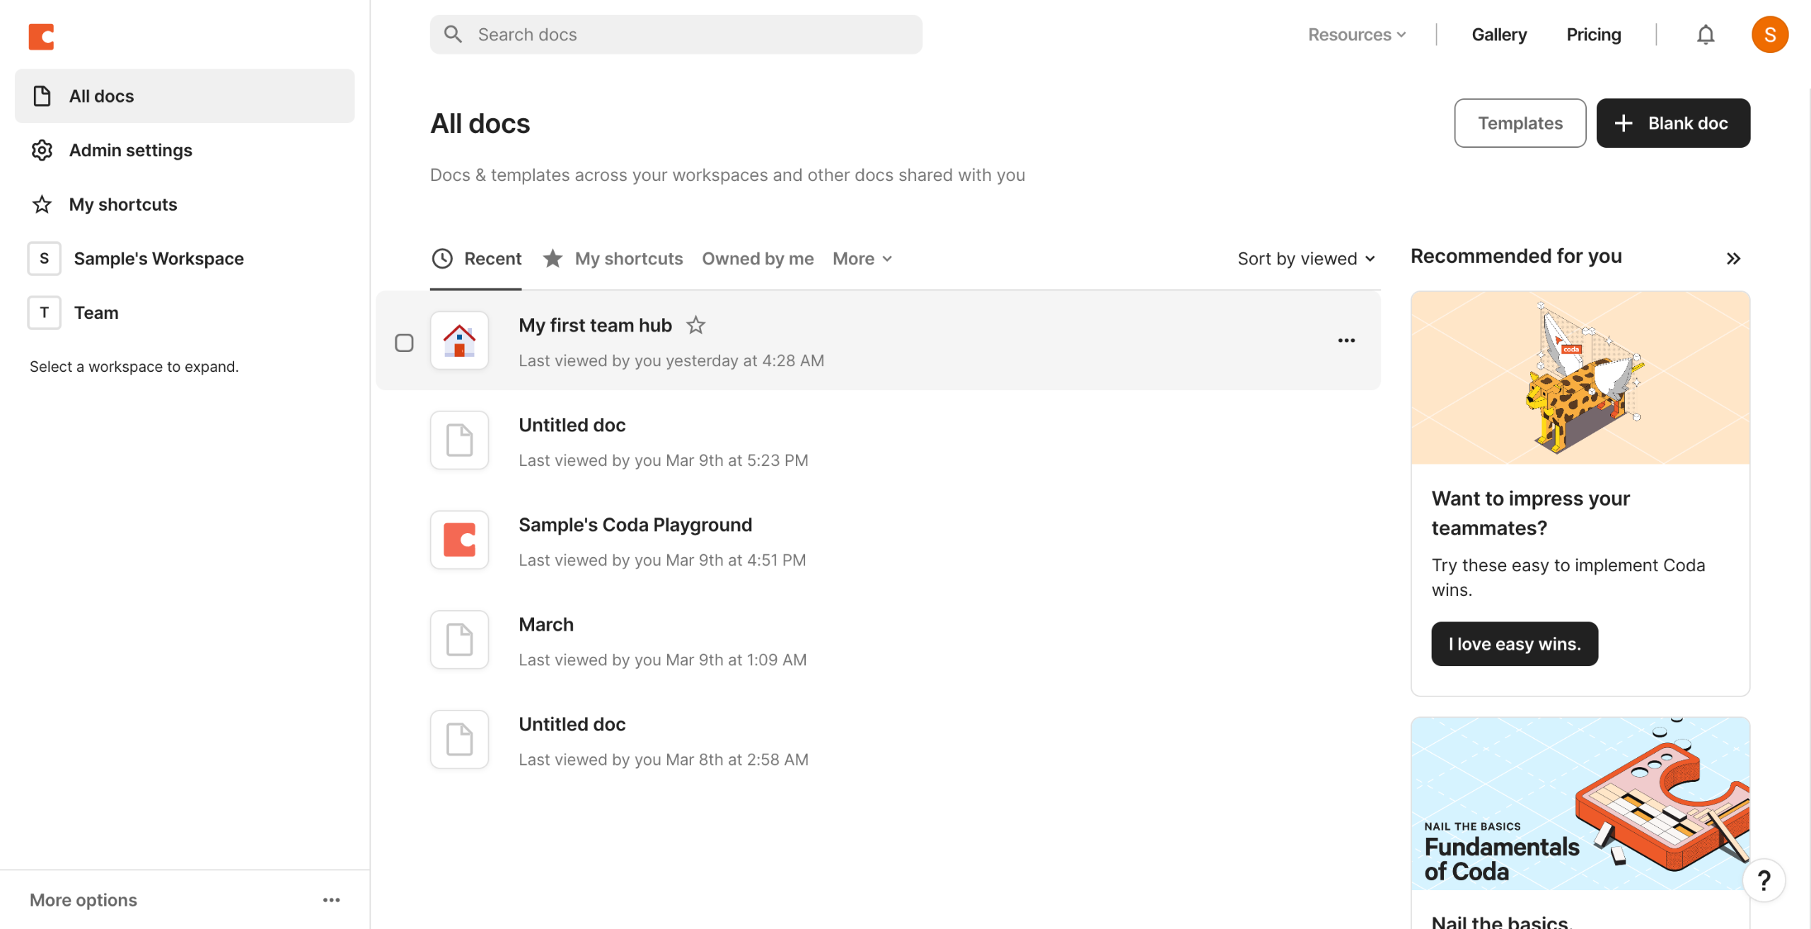The image size is (1811, 929).
Task: Click the Blank doc button
Action: coord(1672,123)
